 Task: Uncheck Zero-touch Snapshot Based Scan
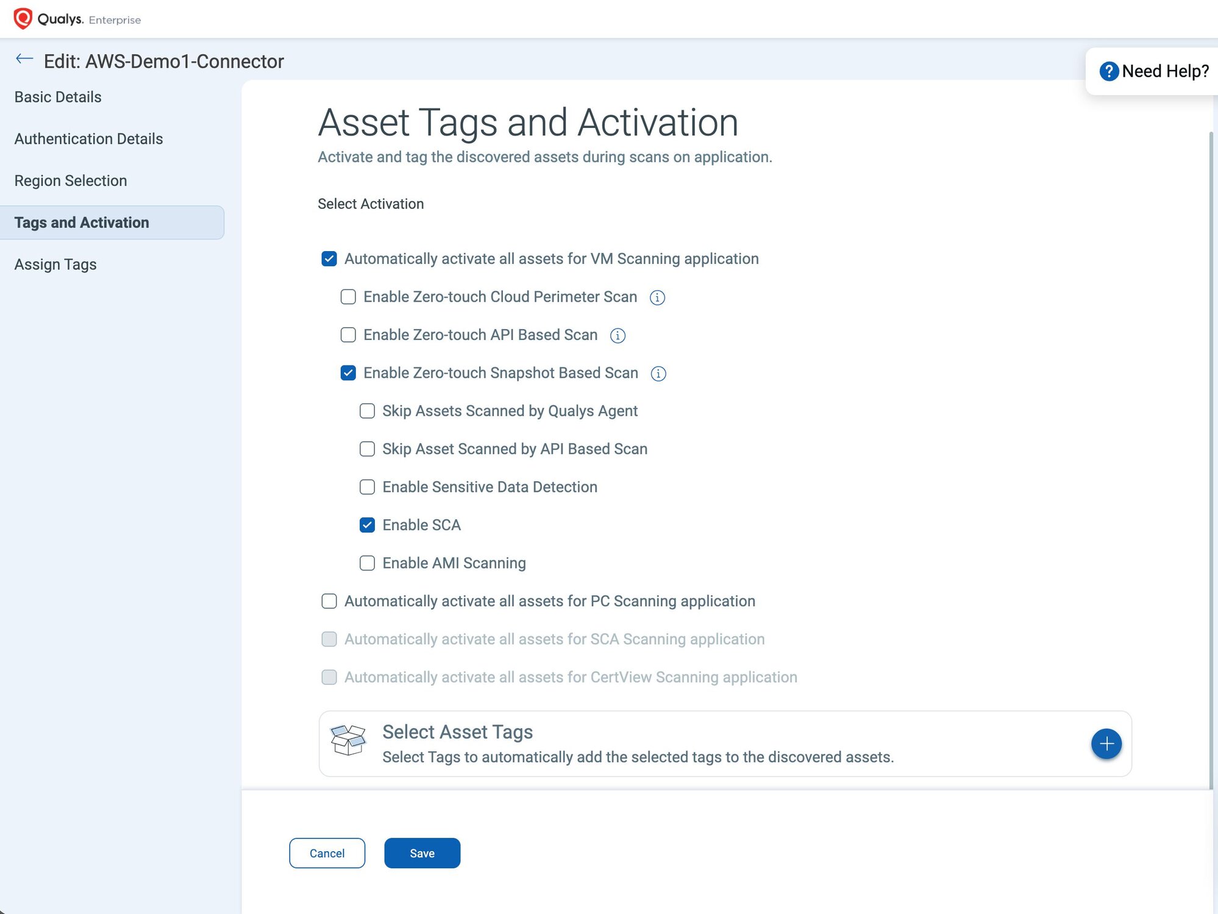348,373
